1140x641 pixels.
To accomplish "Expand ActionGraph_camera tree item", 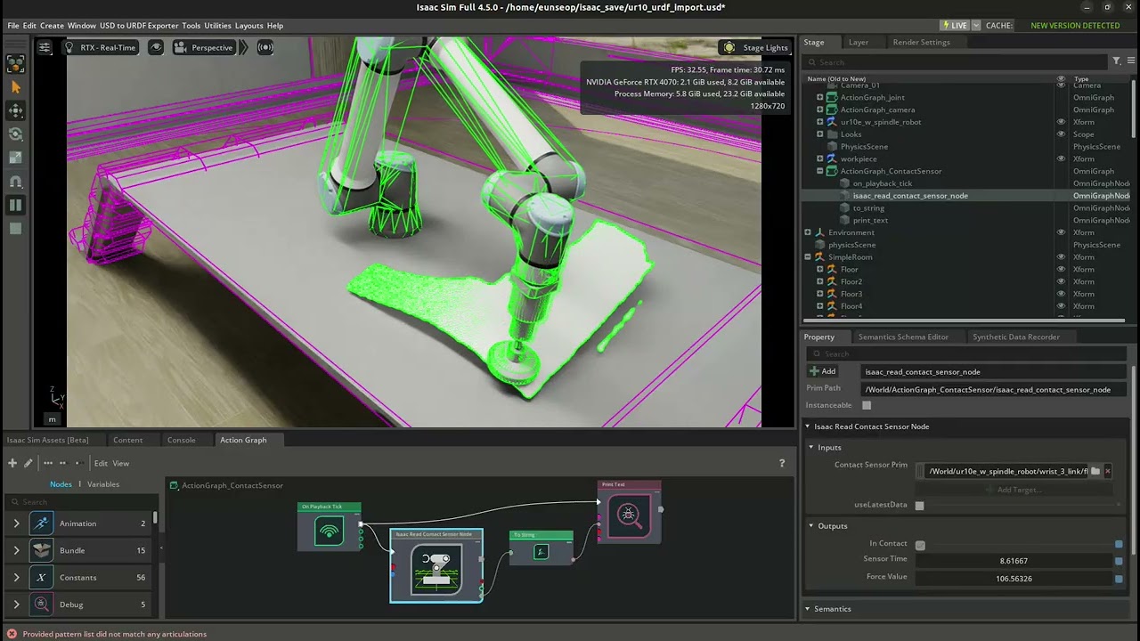I will click(x=819, y=110).
